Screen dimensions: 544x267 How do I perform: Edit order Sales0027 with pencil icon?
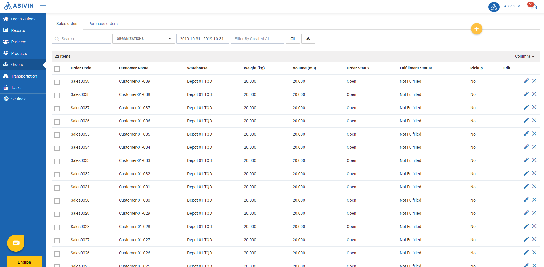526,239
